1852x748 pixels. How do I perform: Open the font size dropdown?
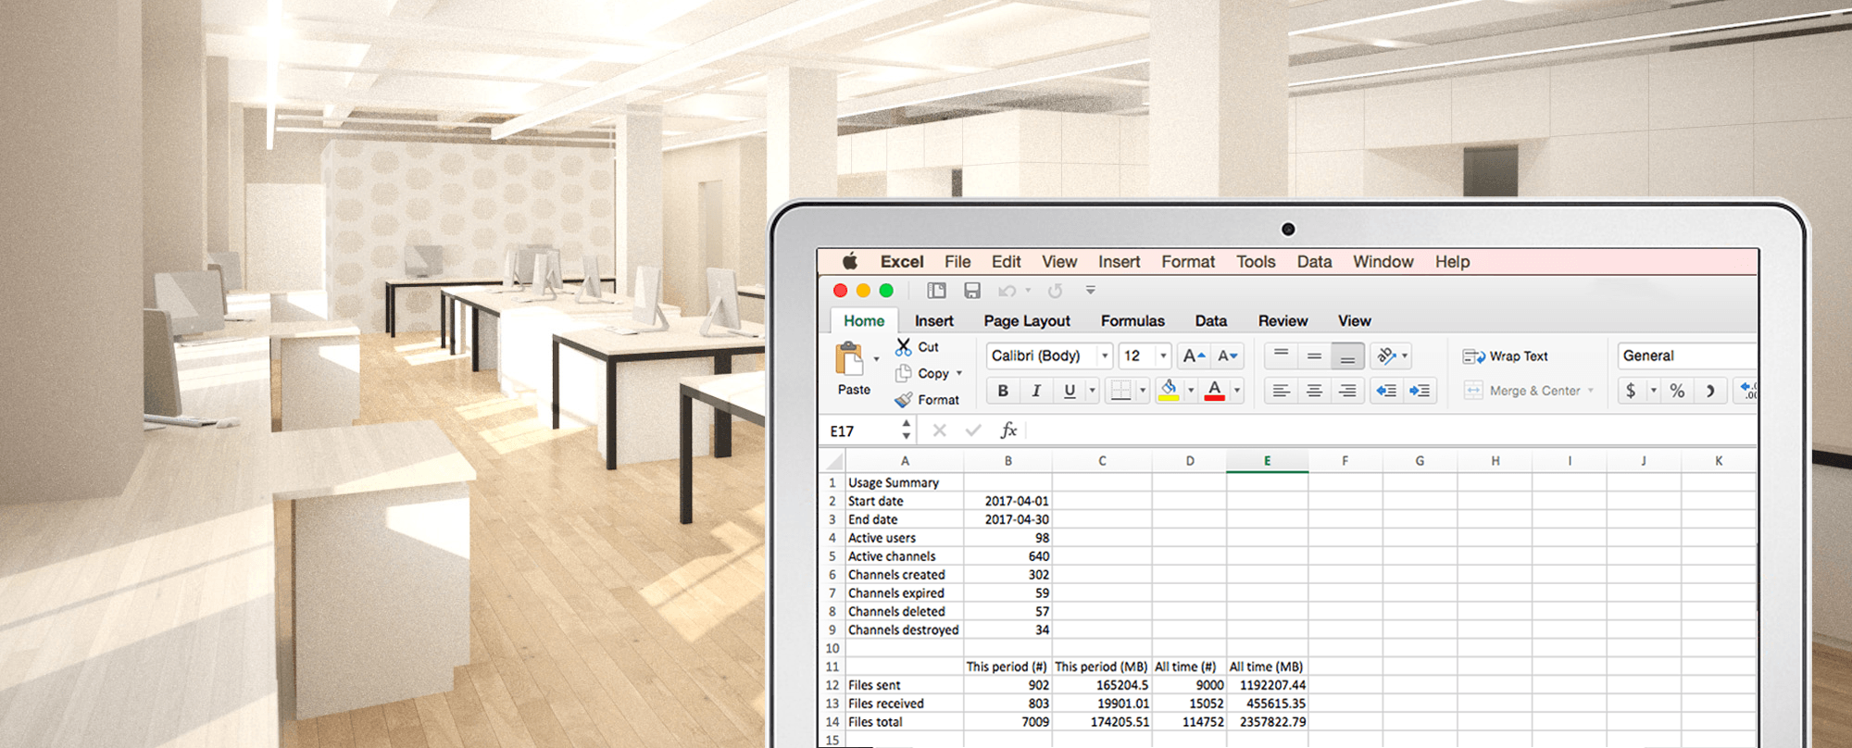pyautogui.click(x=1163, y=355)
